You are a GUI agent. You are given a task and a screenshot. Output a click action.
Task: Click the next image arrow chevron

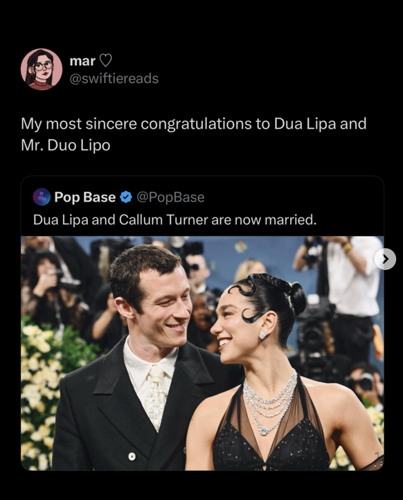pyautogui.click(x=385, y=259)
